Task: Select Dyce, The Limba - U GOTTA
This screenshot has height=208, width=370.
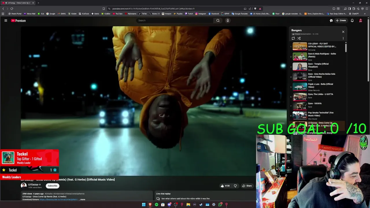Action: [318, 97]
